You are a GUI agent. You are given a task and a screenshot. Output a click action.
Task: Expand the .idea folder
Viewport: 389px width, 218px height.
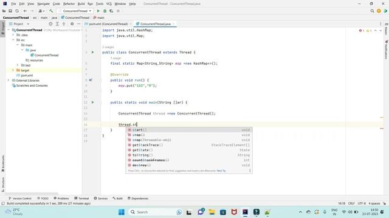[13, 35]
